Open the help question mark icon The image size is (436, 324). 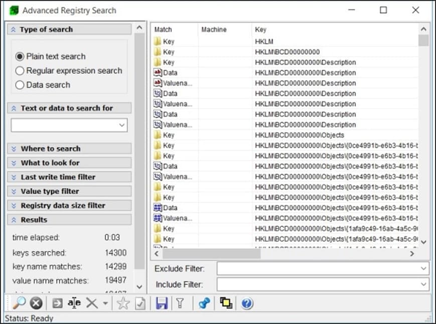(x=246, y=303)
